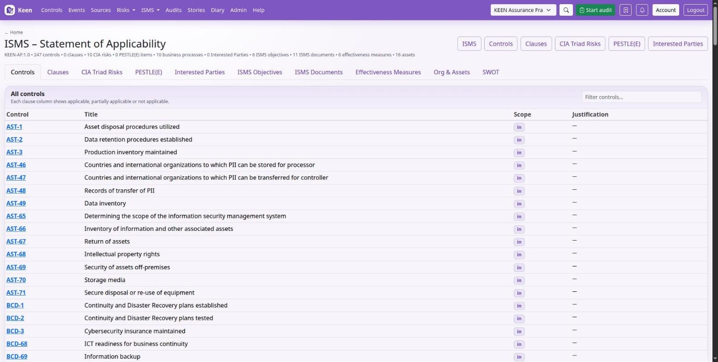The height and width of the screenshot is (362, 718).
Task: Open Audits in the navigation bar
Action: pos(173,10)
